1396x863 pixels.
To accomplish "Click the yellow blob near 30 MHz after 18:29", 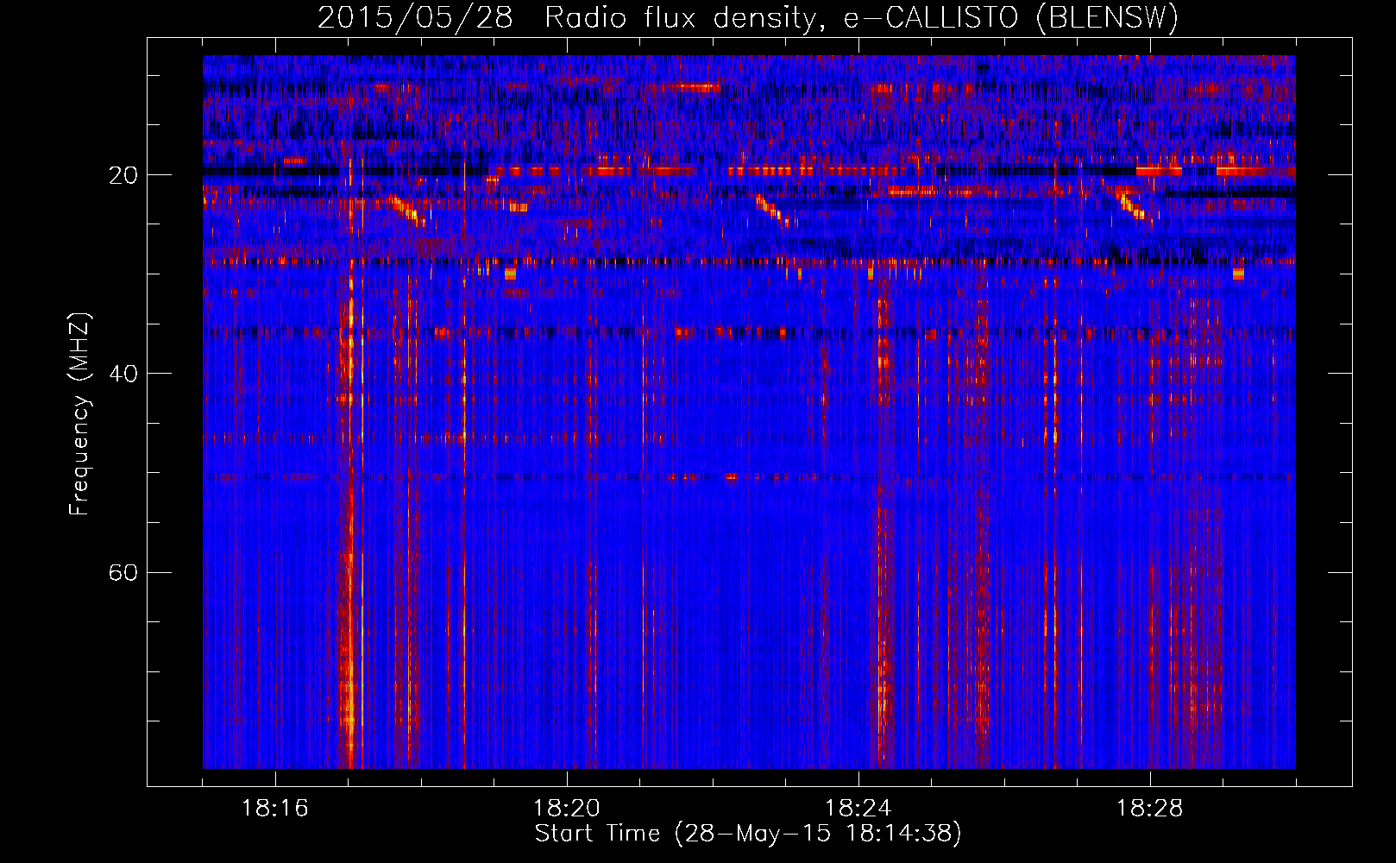I will point(1238,274).
